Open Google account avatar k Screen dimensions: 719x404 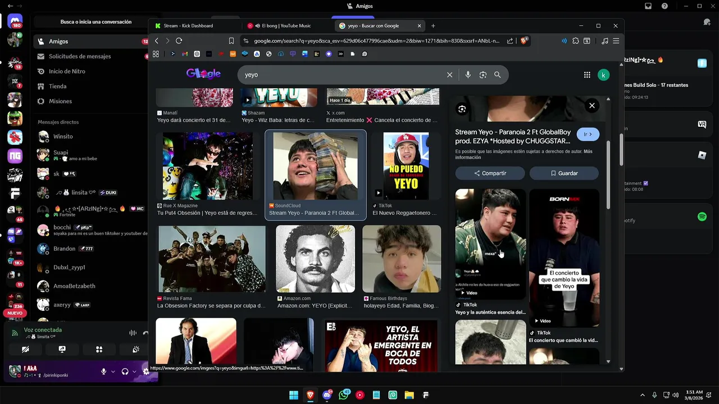[604, 75]
